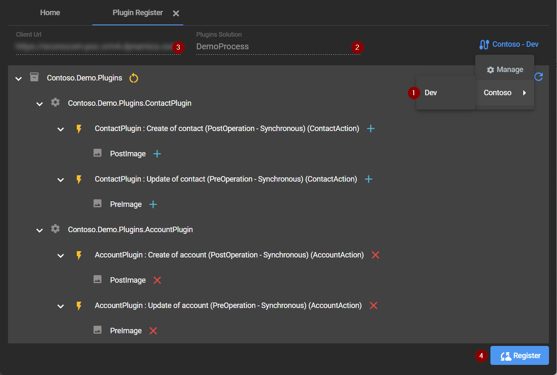Click the yellow reload icon beside Contoso.Demo.Plugins
The height and width of the screenshot is (375, 557).
point(134,78)
